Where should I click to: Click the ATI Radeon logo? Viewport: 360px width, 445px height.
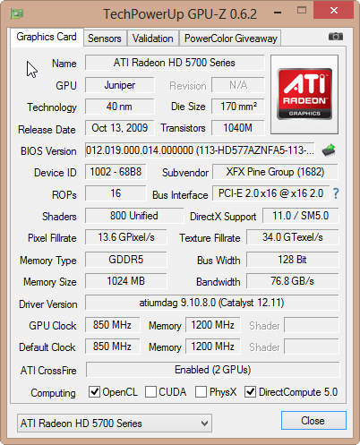(x=304, y=94)
